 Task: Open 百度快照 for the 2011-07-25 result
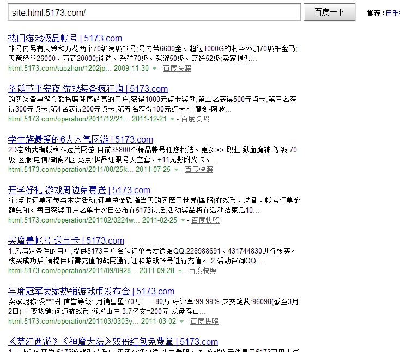[x=199, y=169]
